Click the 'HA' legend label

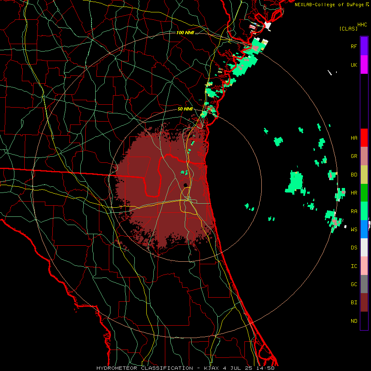354,138
